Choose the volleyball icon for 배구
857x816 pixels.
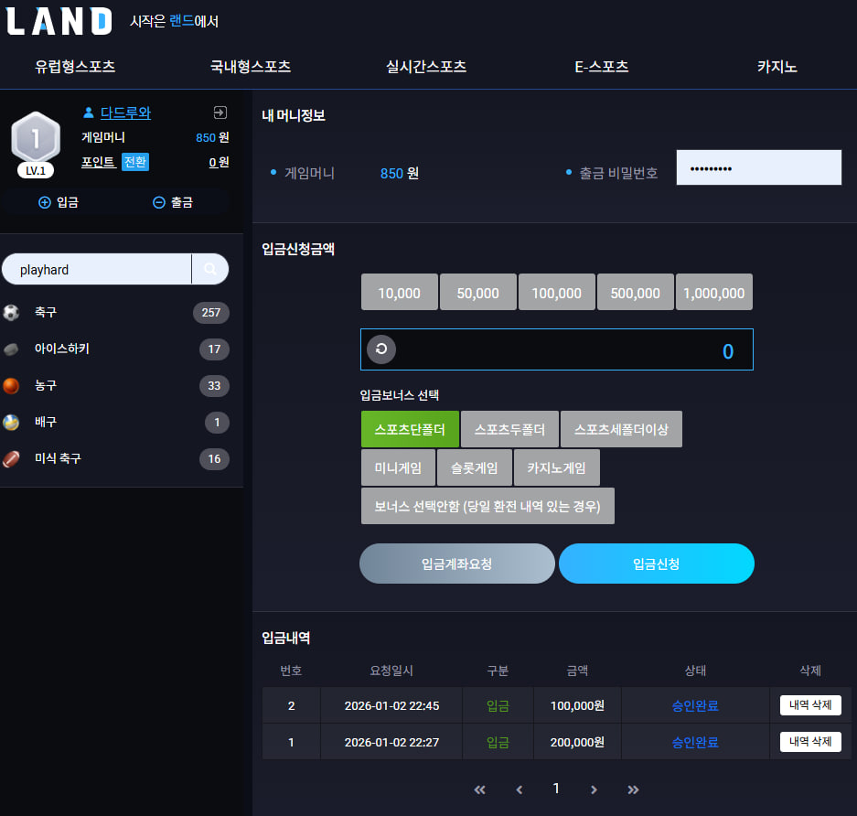pos(11,423)
